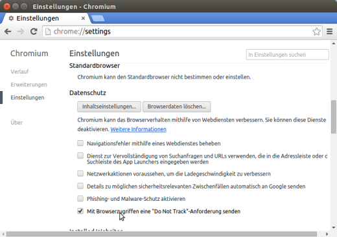The image size is (337, 237).
Task: Enable Navigationsfehler mithilfe eines Webdienstes beheben
Action: click(x=80, y=143)
